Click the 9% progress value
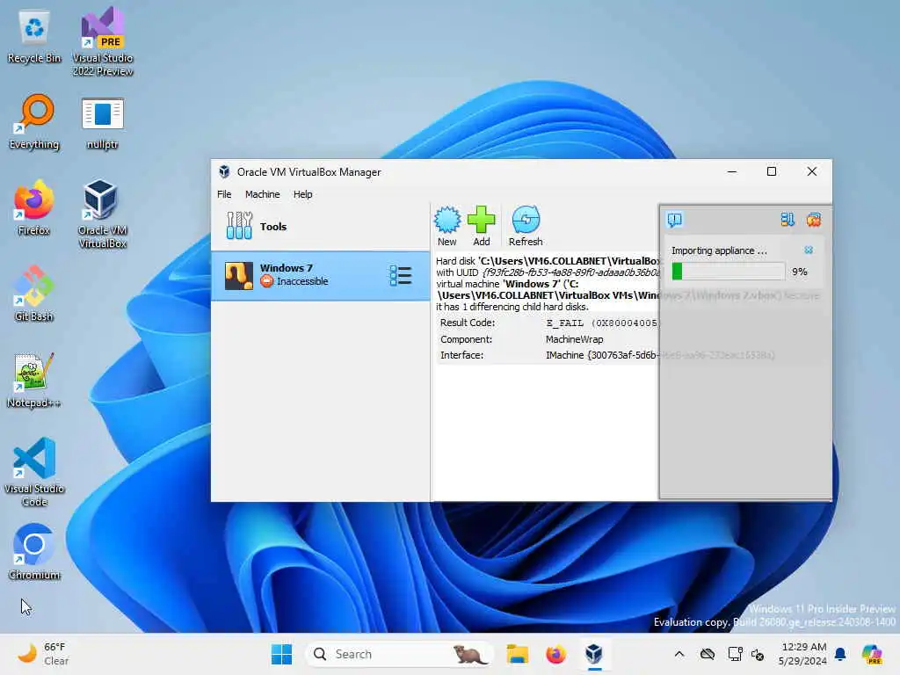900x675 pixels. (800, 272)
